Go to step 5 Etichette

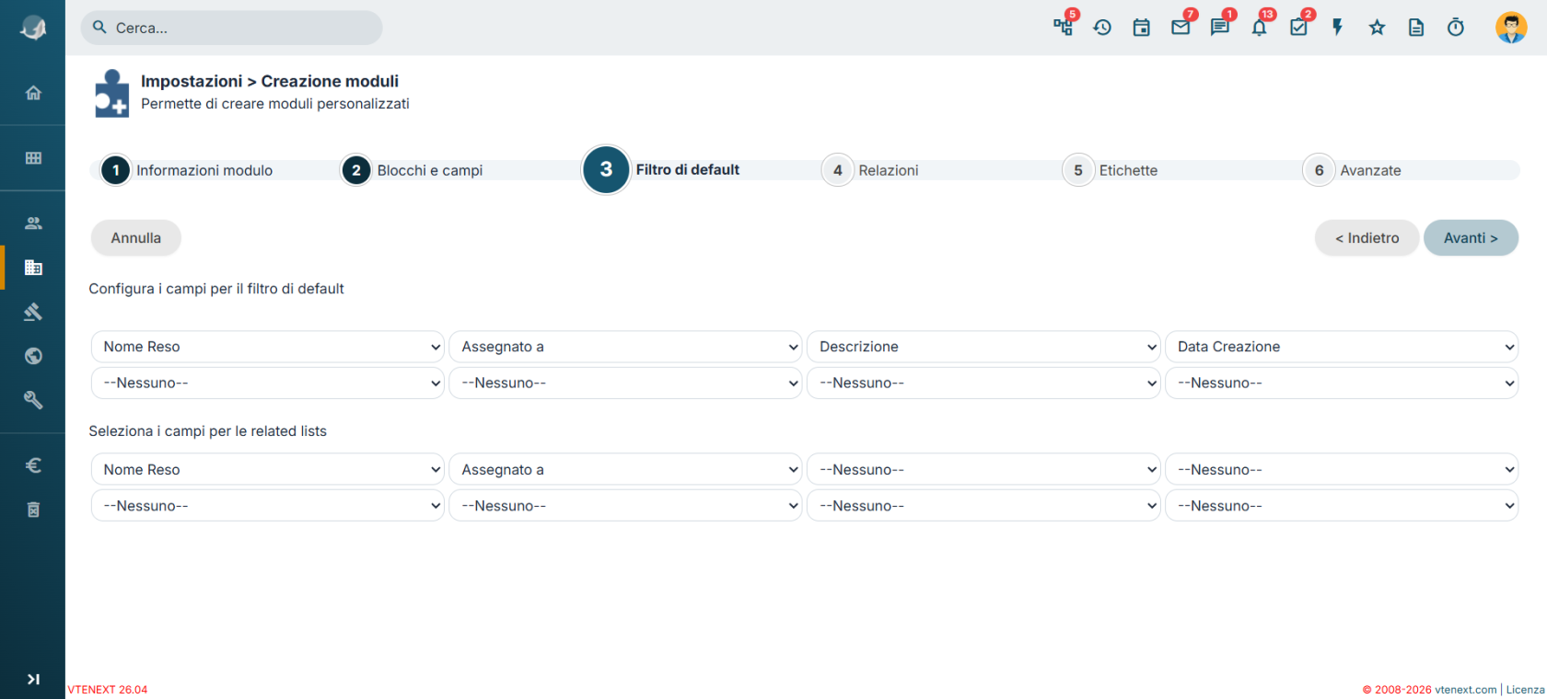pos(1111,170)
